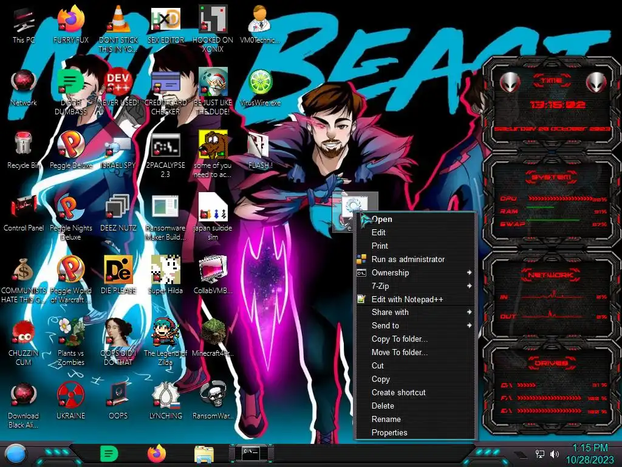The width and height of the screenshot is (622, 467).
Task: Choose Edit in the context menu
Action: tap(415, 233)
